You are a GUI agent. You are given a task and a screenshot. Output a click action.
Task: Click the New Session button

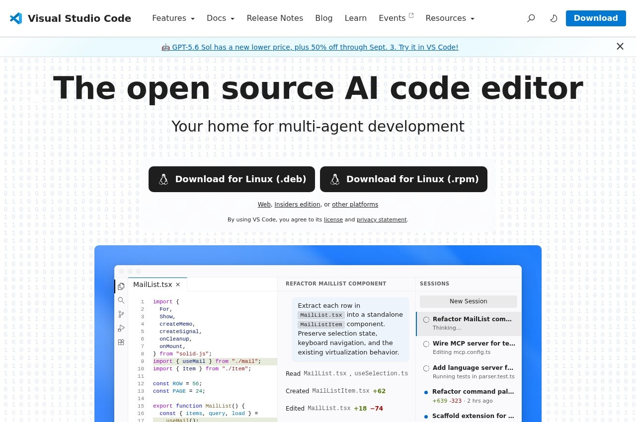pyautogui.click(x=469, y=301)
